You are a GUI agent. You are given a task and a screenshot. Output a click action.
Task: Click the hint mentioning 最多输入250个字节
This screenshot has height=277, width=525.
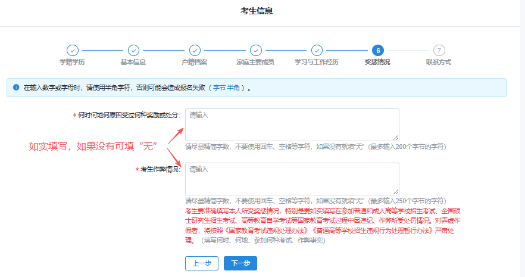click(315, 201)
